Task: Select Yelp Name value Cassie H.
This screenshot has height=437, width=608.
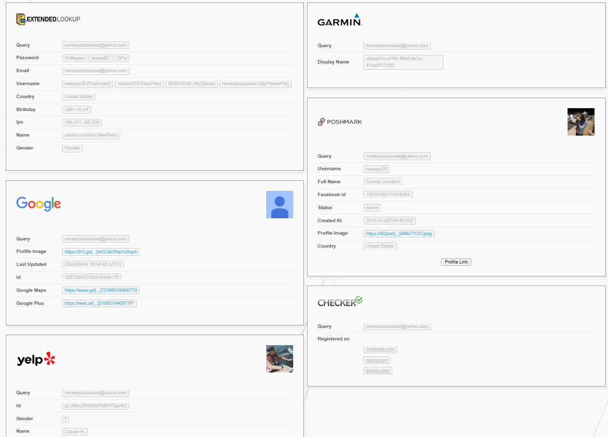Action: click(x=75, y=432)
